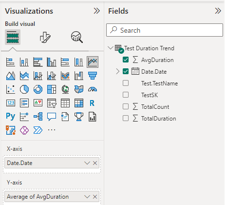
Task: Select the Decomposition tree visual
Action: point(38,117)
